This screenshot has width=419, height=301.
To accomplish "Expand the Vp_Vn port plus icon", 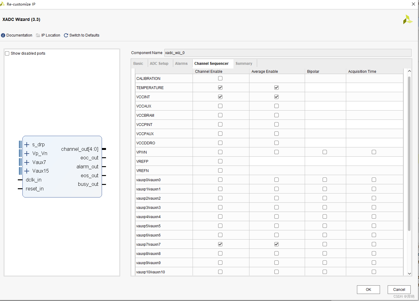I will pyautogui.click(x=27, y=153).
